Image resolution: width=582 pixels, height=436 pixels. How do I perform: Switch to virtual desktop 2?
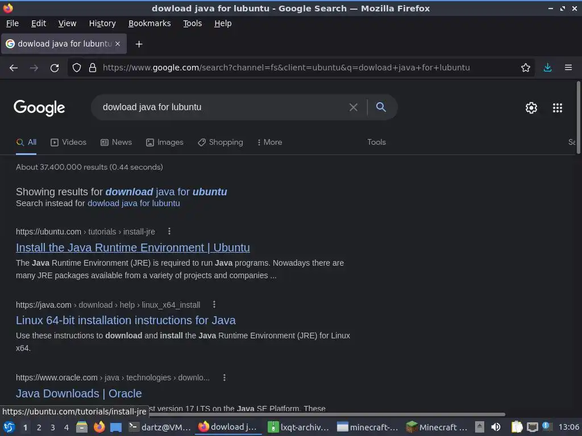(39, 427)
